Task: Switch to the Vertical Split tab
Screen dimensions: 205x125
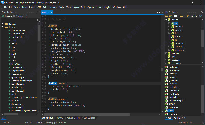Action: (x=89, y=118)
